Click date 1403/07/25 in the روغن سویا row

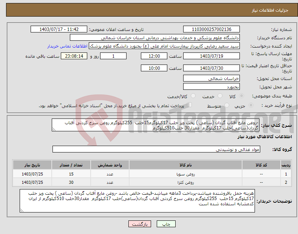[32, 174]
